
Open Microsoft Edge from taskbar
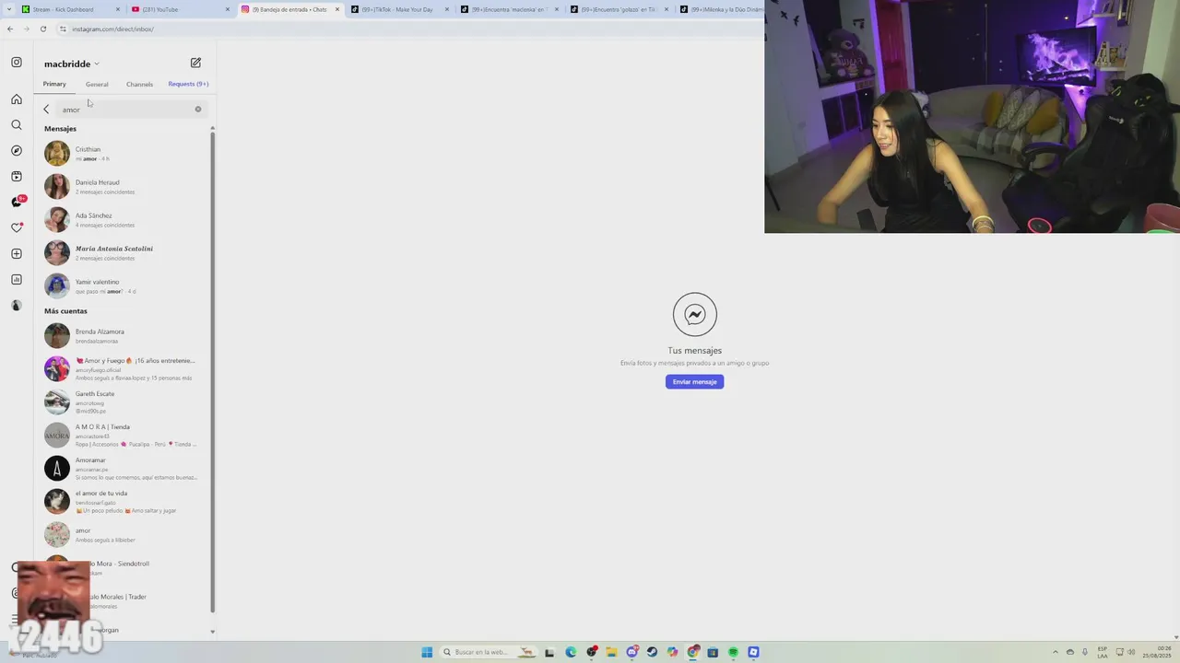pyautogui.click(x=571, y=652)
